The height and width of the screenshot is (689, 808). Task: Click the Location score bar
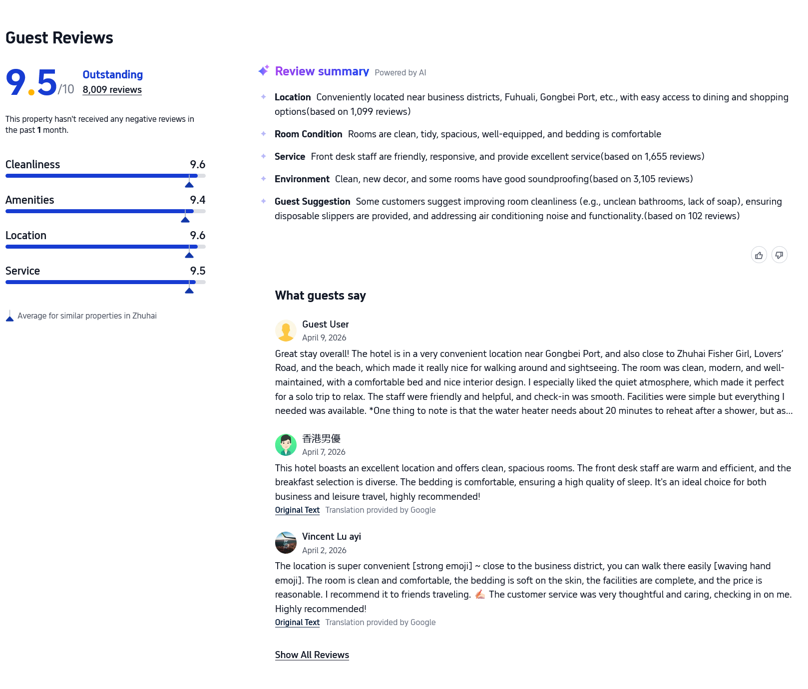coord(105,247)
